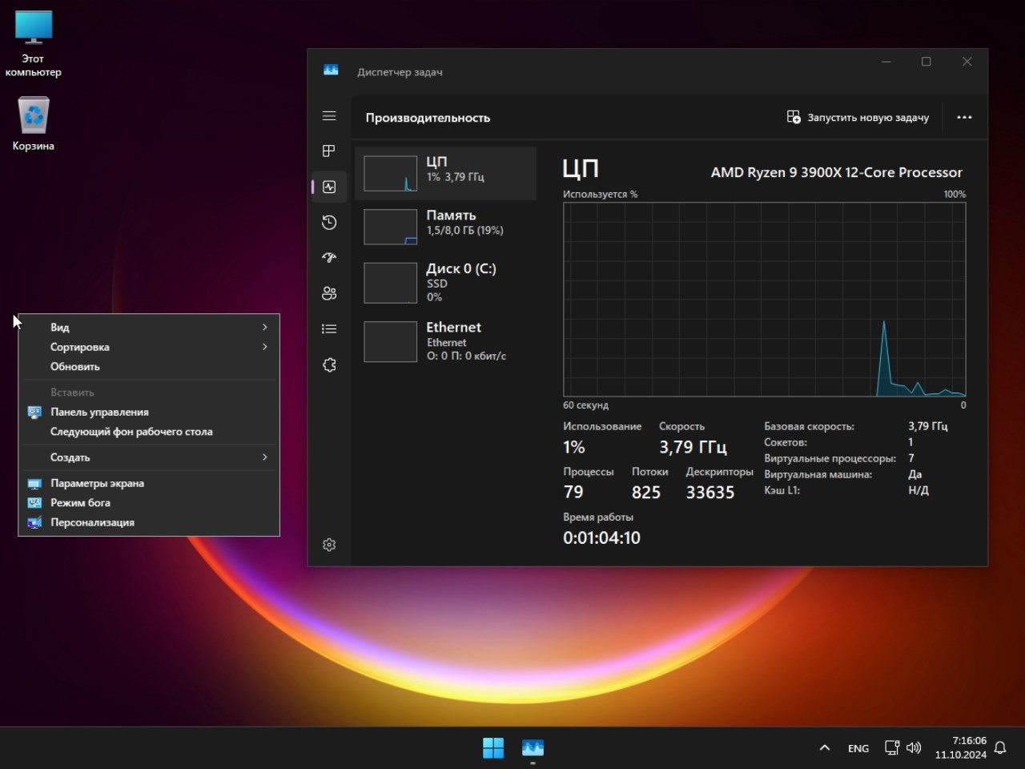Choose Персонализация from the context menu

coord(92,522)
